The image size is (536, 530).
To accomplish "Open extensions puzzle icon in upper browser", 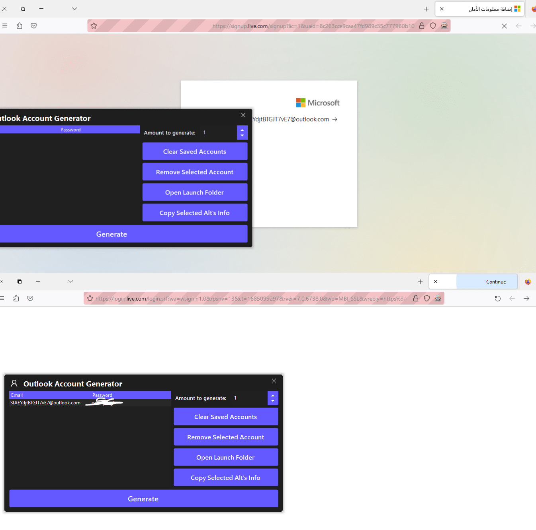I will pos(20,26).
